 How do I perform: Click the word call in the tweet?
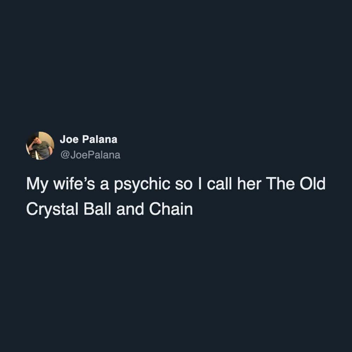point(219,183)
